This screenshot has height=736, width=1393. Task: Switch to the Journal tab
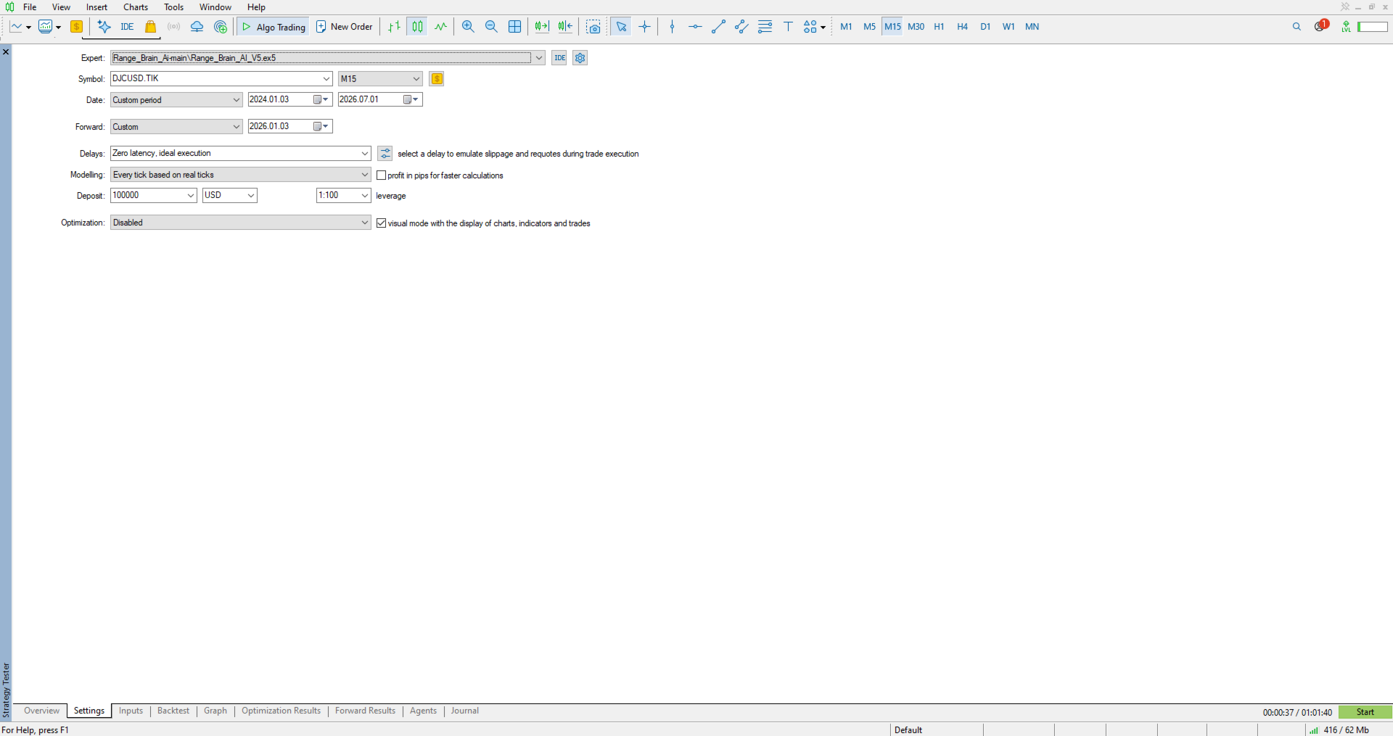click(465, 711)
